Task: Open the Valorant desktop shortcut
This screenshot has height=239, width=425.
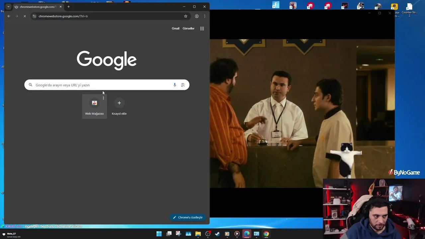Action: coord(344,6)
